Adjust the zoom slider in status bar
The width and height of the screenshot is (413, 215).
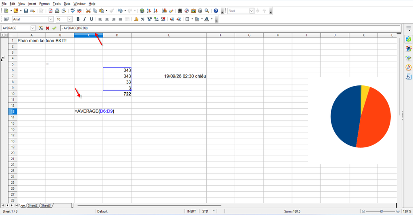pyautogui.click(x=382, y=211)
